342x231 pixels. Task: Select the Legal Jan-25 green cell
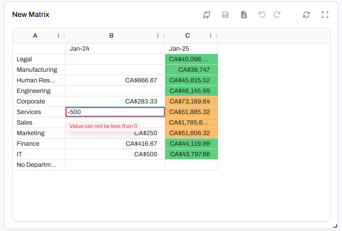tap(191, 59)
